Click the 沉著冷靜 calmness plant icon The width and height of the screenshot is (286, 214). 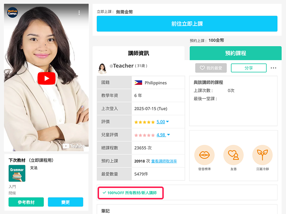[x=262, y=155]
